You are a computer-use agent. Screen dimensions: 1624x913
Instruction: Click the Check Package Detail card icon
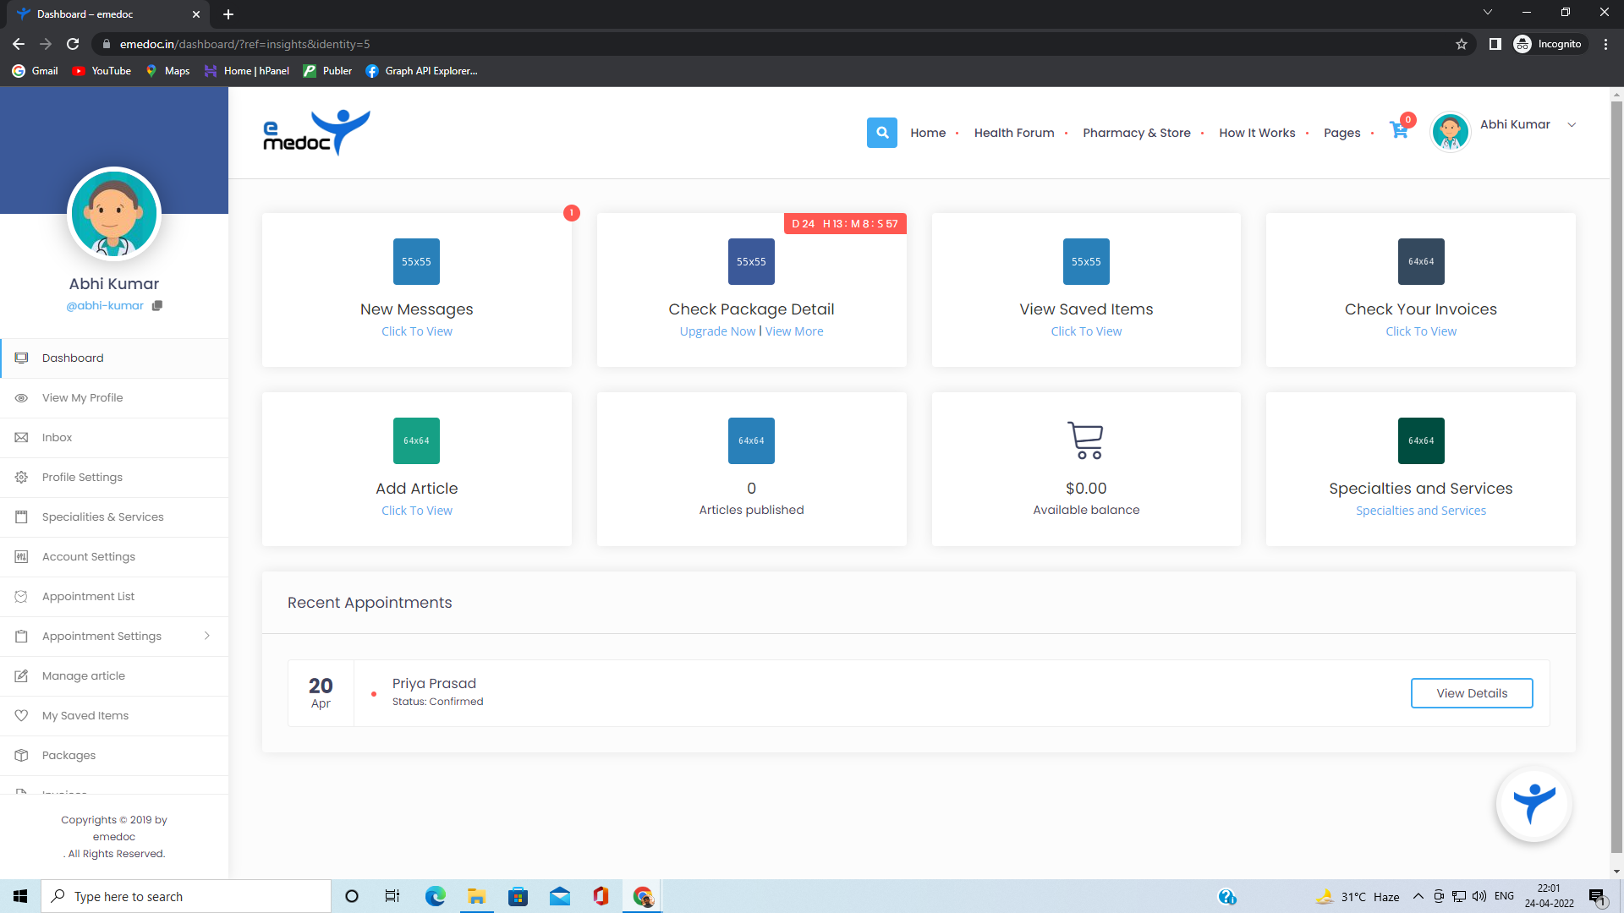tap(751, 261)
